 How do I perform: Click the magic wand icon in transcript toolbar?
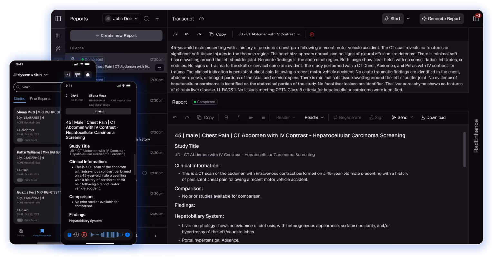(175, 34)
